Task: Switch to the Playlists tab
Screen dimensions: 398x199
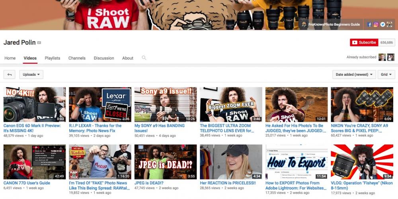Action: click(53, 58)
